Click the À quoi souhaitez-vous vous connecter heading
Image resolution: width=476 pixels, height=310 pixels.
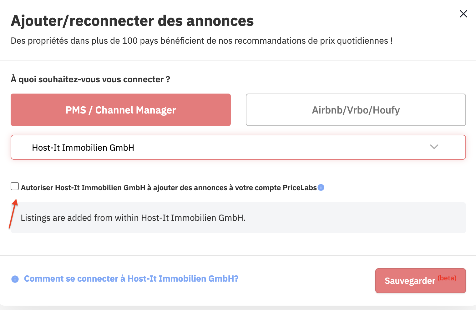pyautogui.click(x=90, y=80)
